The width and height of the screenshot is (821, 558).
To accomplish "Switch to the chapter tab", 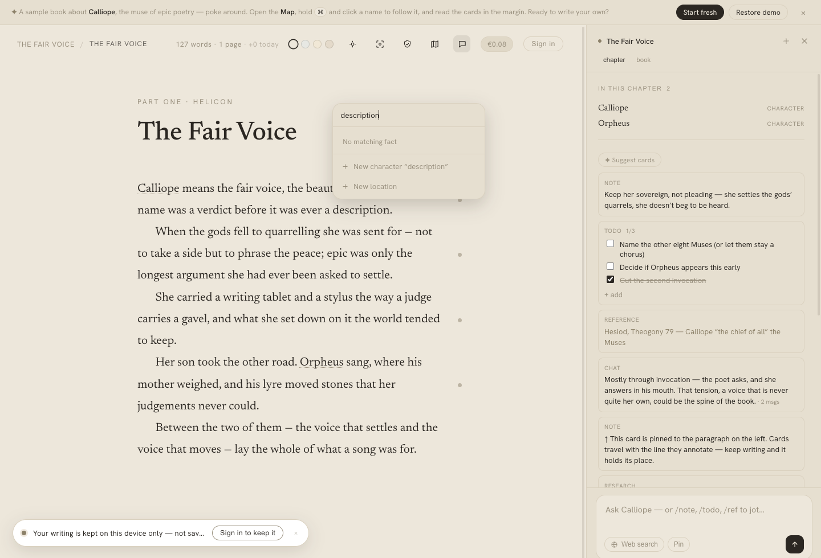I will [x=614, y=60].
